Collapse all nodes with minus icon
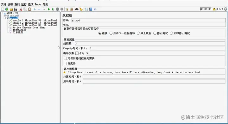228x124 pixels. [39, 9]
